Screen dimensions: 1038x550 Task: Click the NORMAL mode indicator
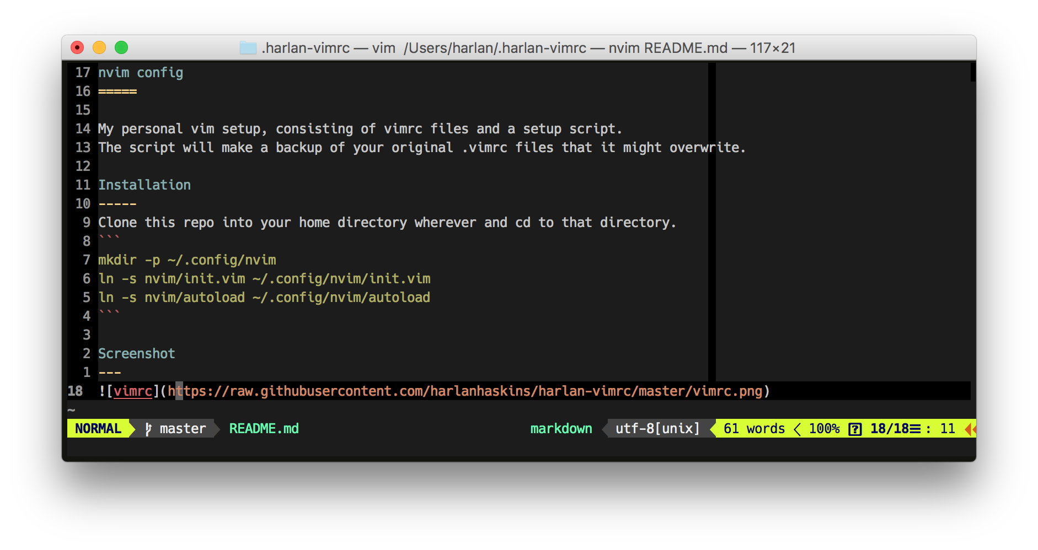click(98, 429)
